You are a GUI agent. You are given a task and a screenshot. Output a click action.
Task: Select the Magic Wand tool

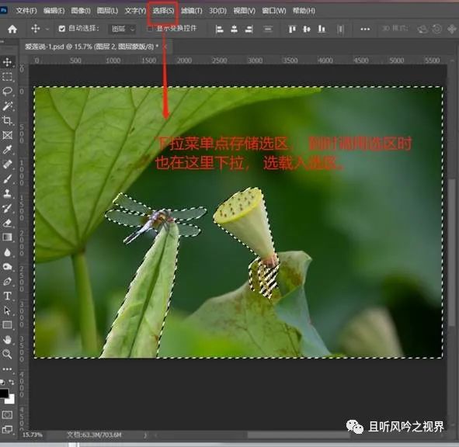[7, 106]
